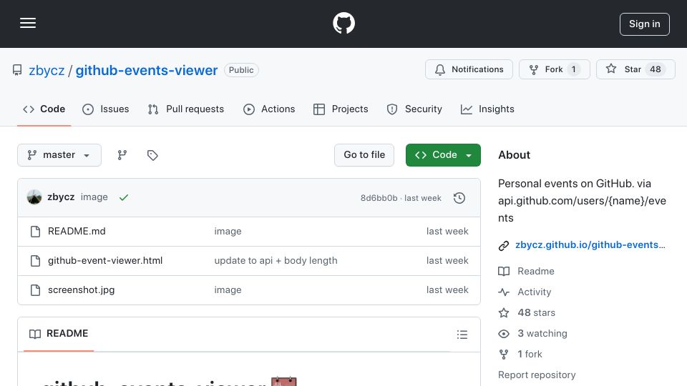Open 'image' commit message in screenshot.jpg row

coord(228,289)
